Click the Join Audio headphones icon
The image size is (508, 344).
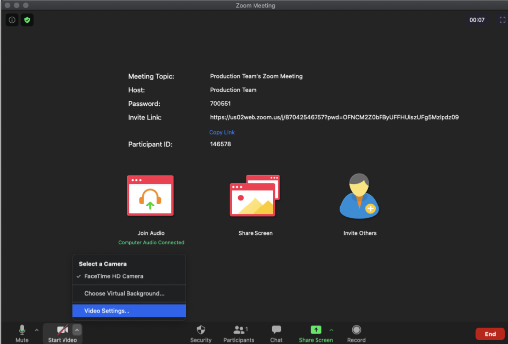[150, 196]
